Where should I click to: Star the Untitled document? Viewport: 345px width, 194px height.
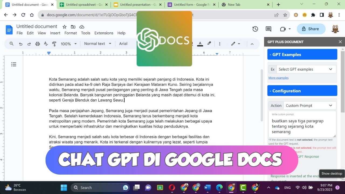(64, 27)
